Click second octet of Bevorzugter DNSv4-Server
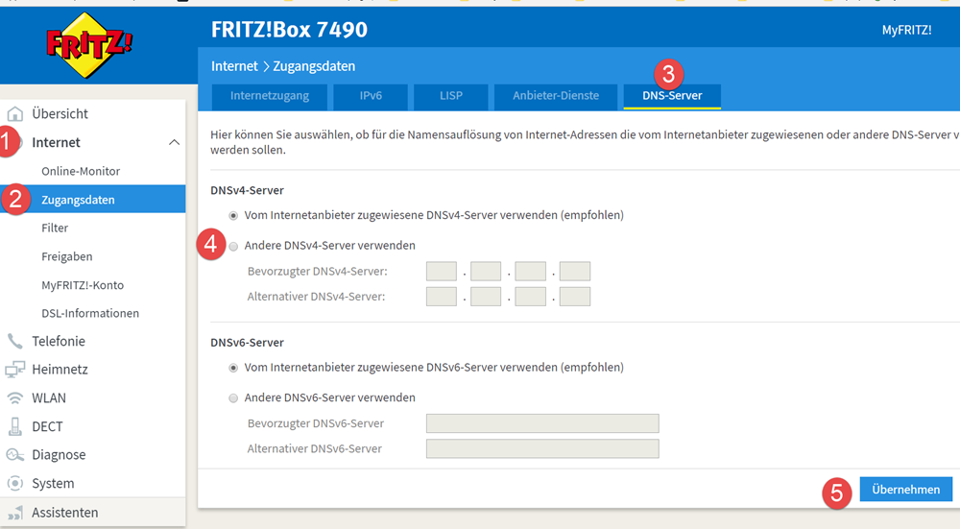960x529 pixels. (x=486, y=272)
